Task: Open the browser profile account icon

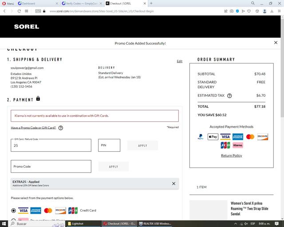Action: pos(264,11)
